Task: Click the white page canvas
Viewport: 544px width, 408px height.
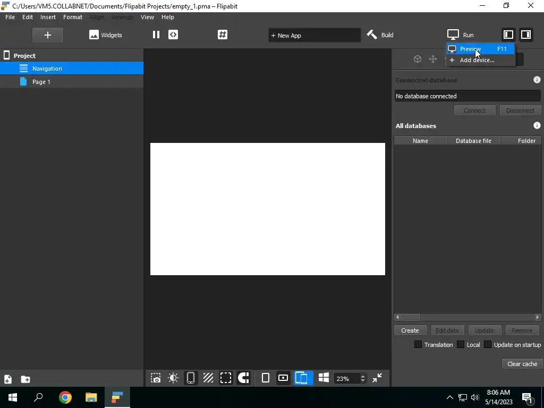Action: (268, 209)
